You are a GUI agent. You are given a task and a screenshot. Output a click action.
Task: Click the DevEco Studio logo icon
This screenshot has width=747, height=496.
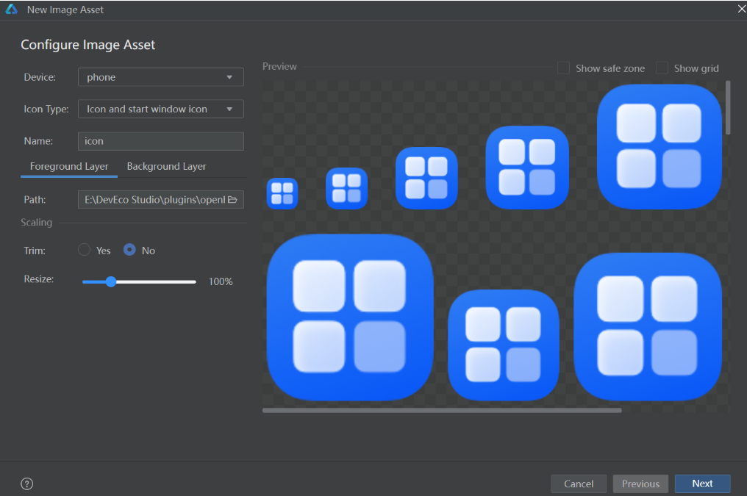pos(12,10)
